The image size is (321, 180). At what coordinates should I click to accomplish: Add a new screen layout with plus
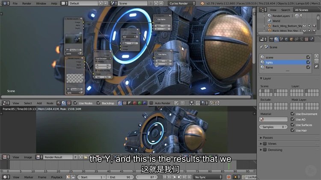[100, 3]
